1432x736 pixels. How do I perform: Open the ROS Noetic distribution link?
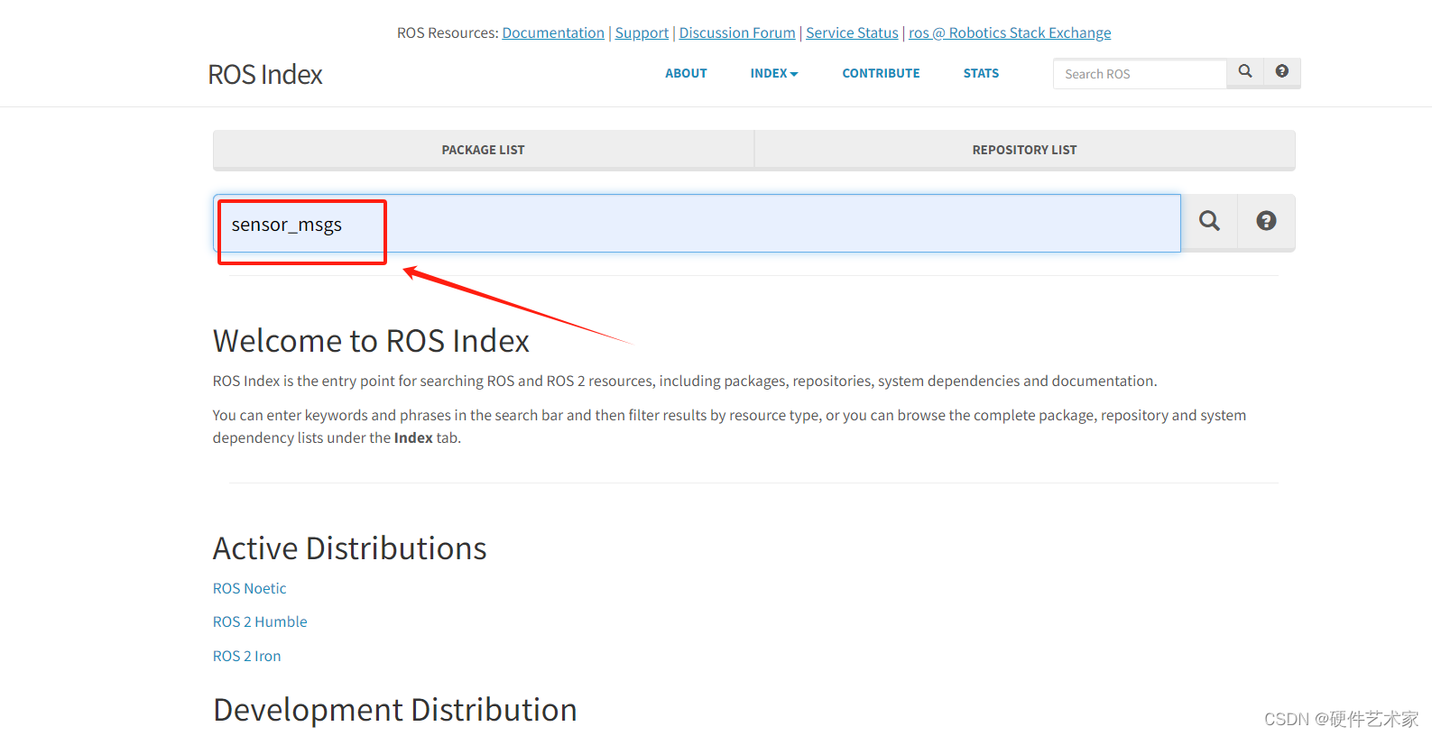(249, 588)
